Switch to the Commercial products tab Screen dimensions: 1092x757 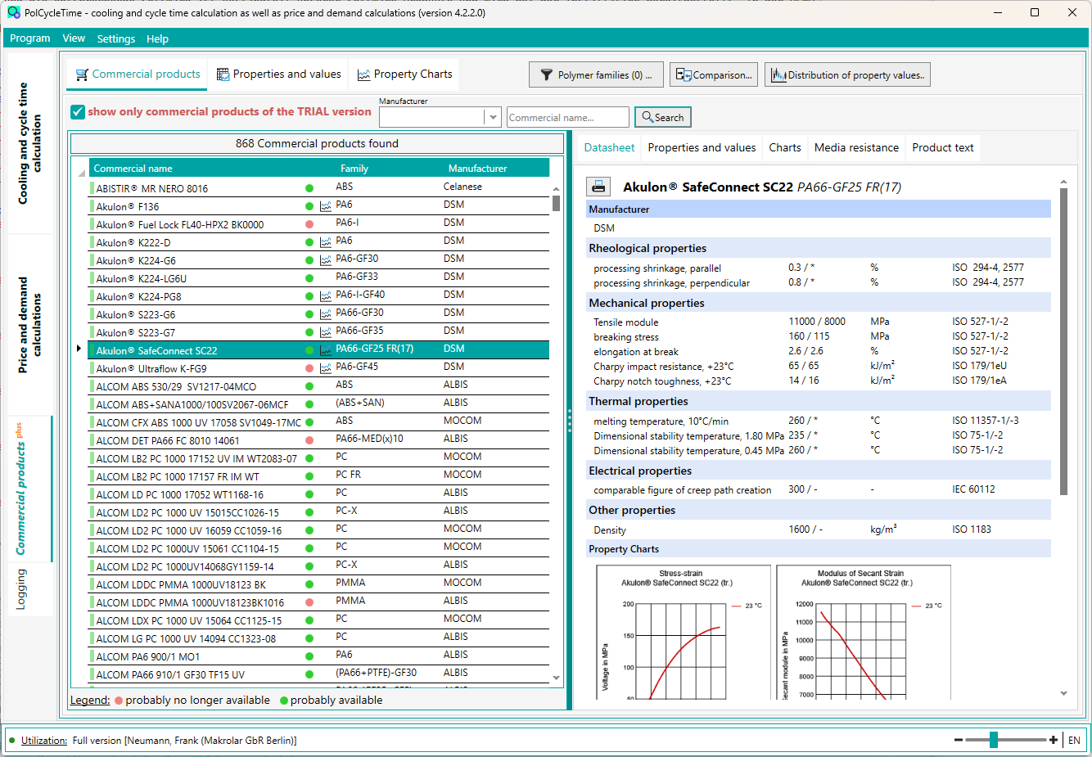click(138, 74)
